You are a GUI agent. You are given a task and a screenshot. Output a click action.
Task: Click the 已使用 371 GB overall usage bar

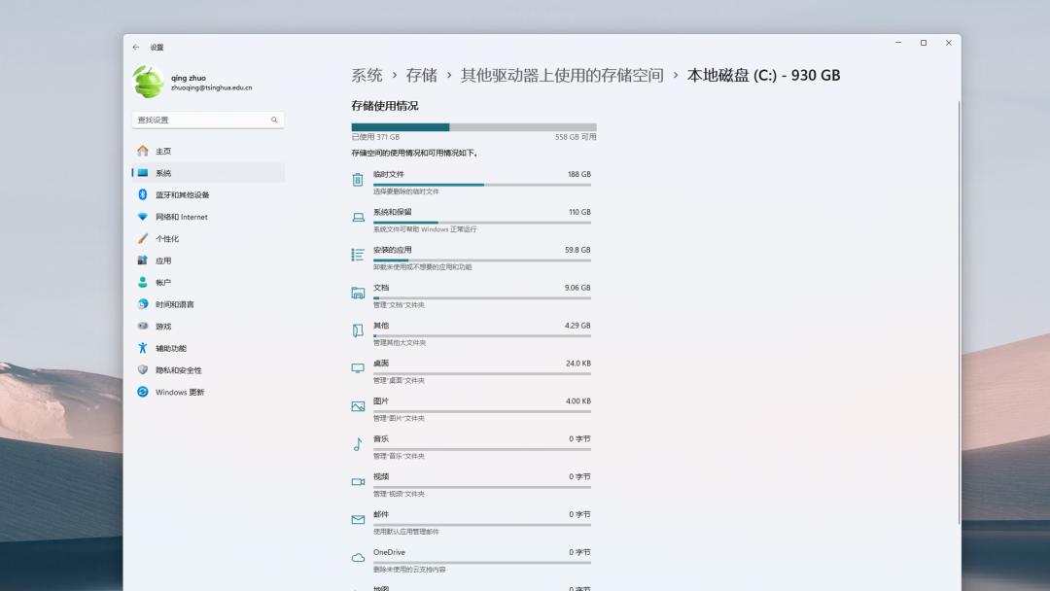tap(473, 127)
